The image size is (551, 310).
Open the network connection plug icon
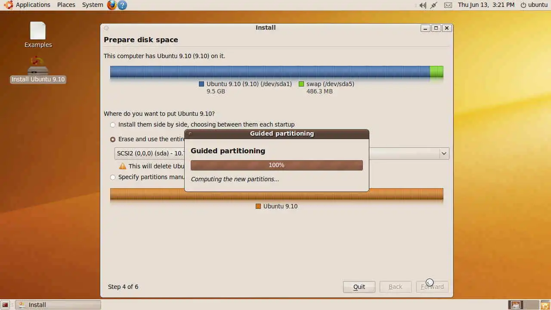(434, 5)
